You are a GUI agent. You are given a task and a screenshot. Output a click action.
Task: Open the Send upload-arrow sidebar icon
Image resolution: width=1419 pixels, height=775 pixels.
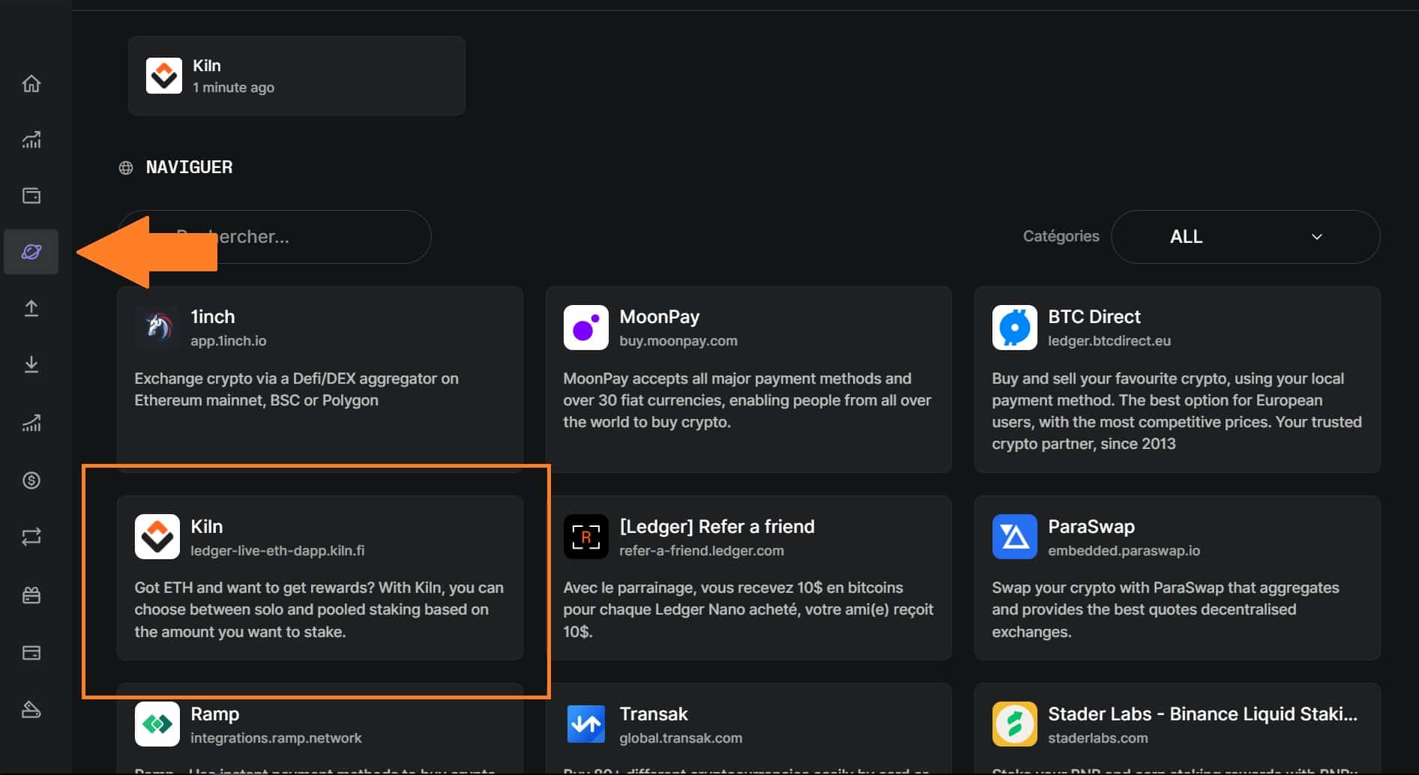click(31, 308)
